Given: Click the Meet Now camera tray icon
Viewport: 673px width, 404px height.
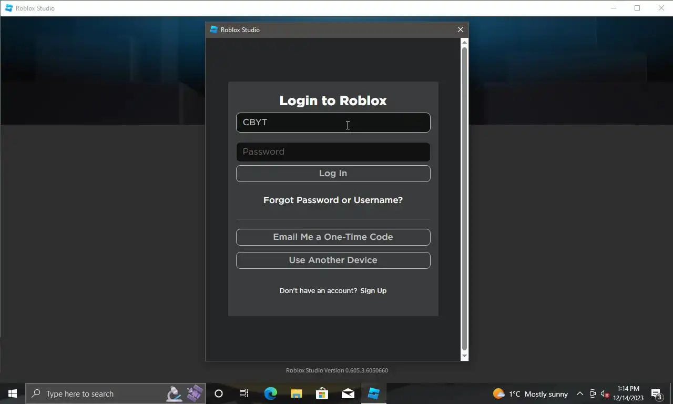Looking at the screenshot, I should 593,393.
